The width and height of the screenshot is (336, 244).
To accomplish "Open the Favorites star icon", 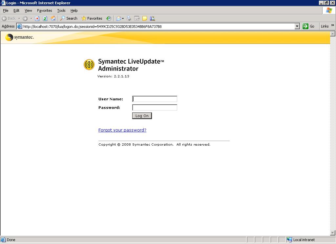I will click(84, 18).
